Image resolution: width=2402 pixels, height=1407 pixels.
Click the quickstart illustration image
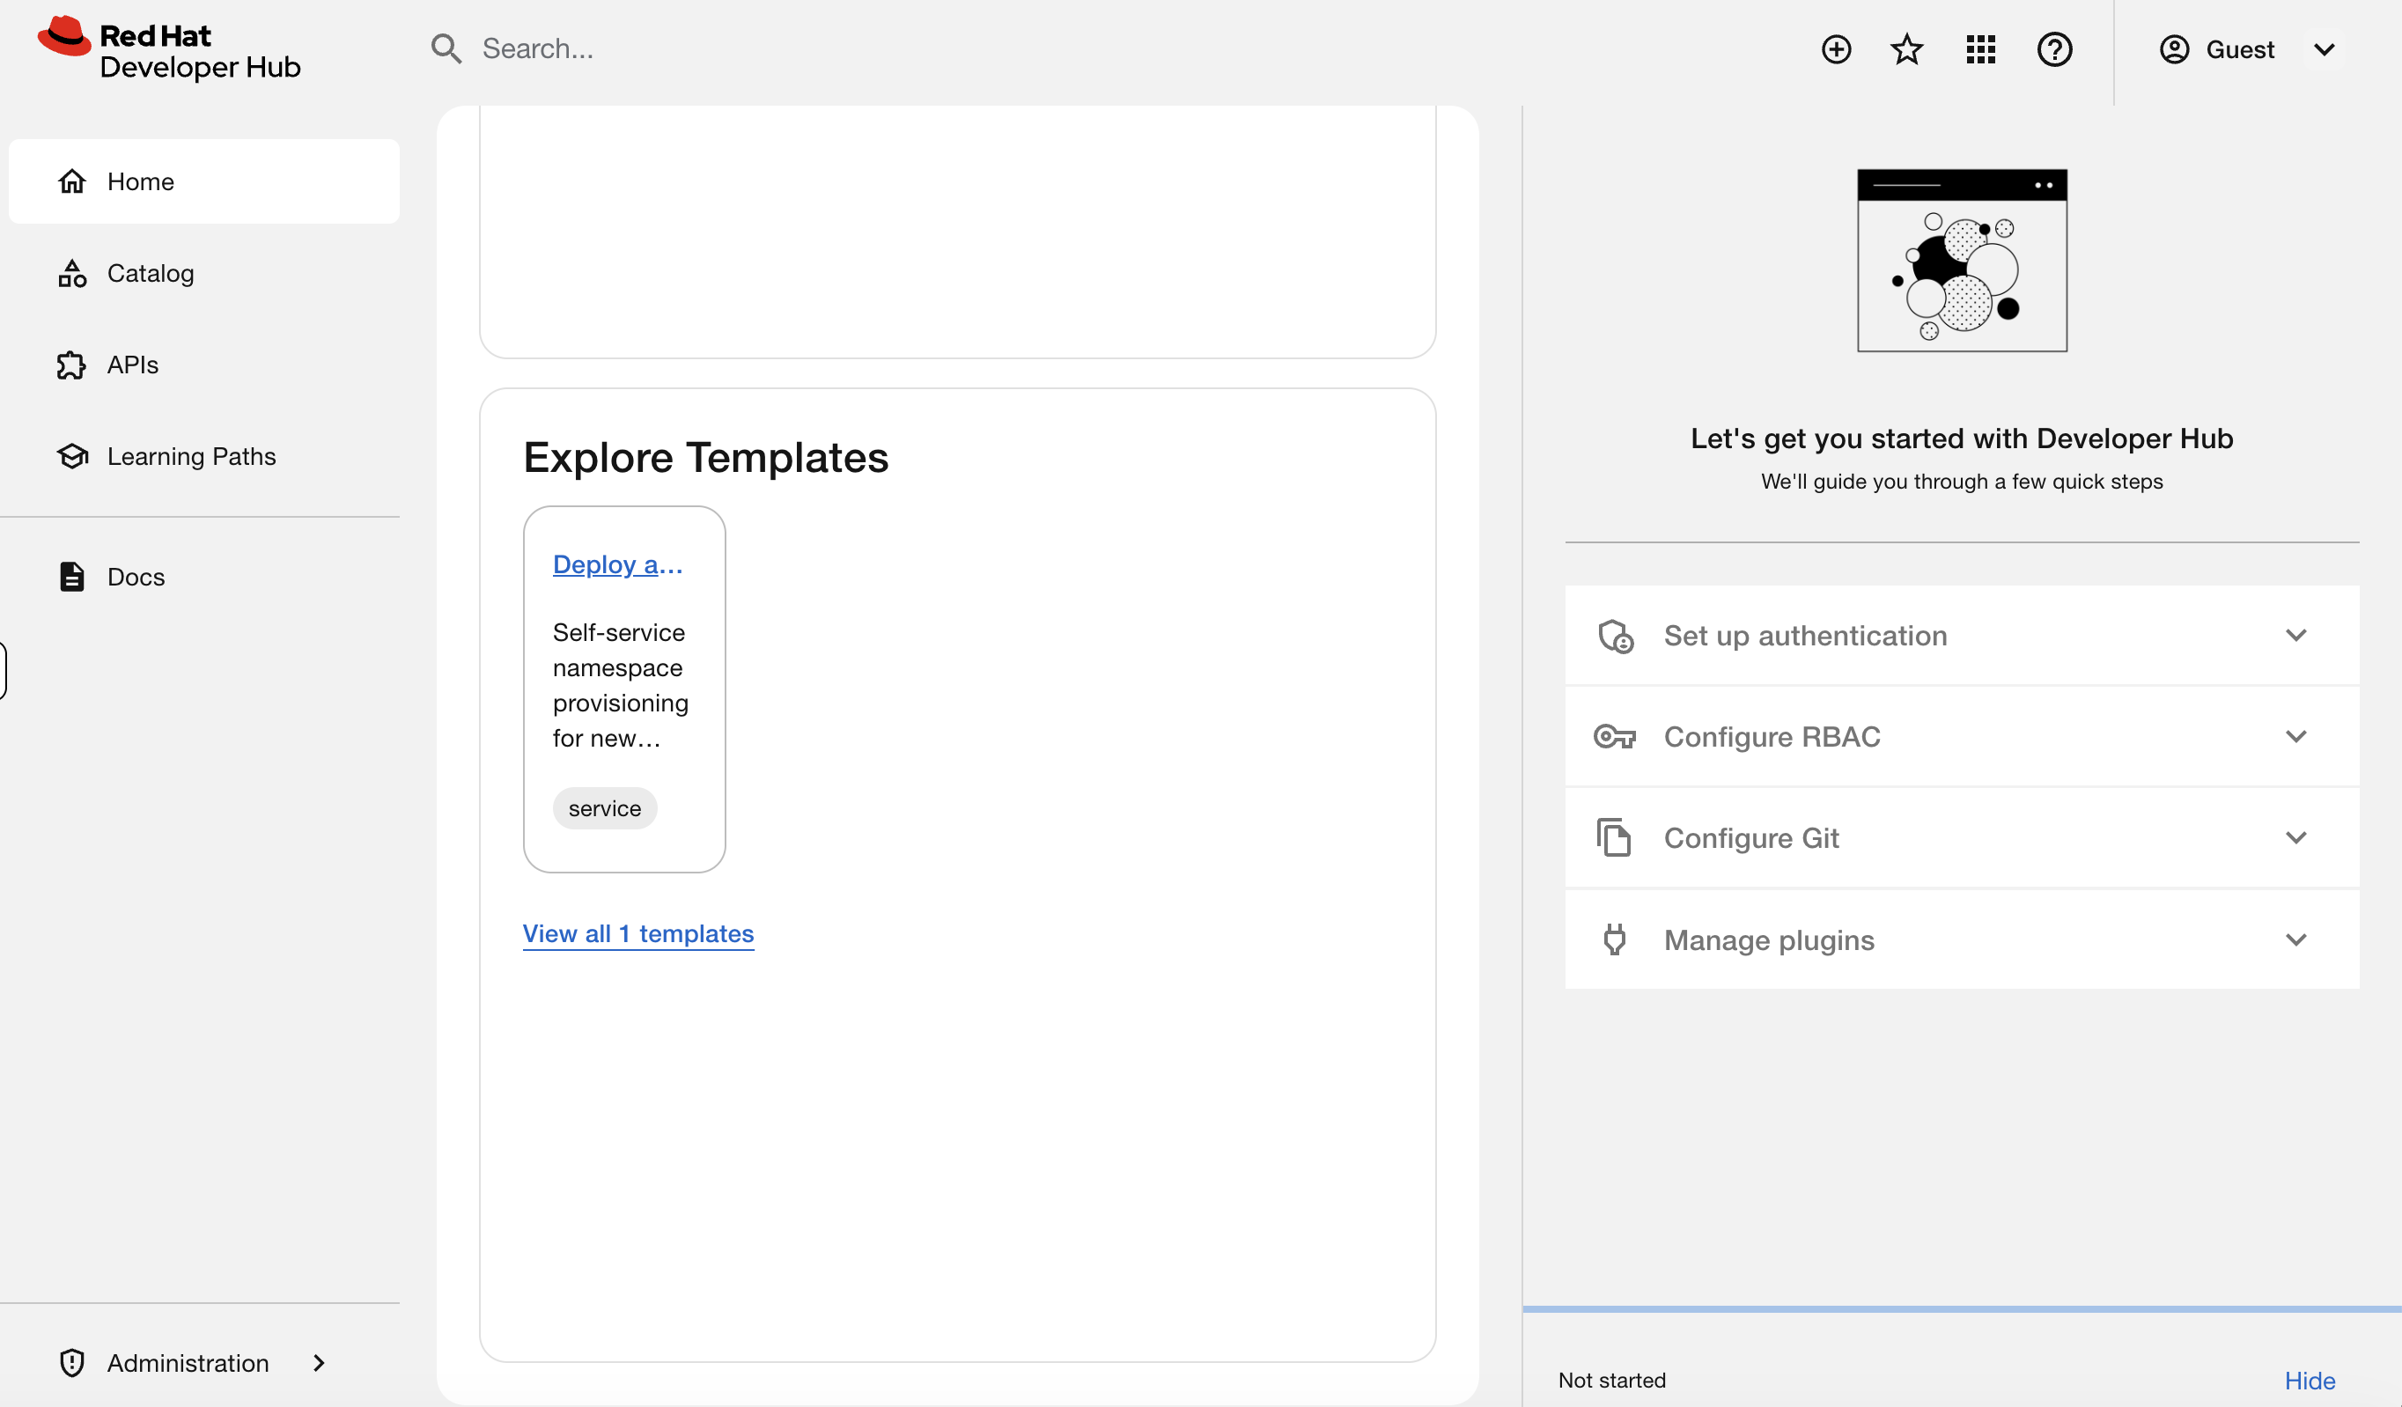click(x=1962, y=261)
